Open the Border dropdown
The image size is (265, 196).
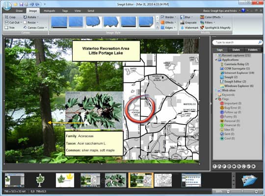click(168, 17)
